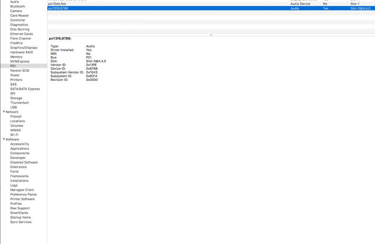The image size is (375, 244).
Task: Open Installations entry
Action: coord(19,180)
